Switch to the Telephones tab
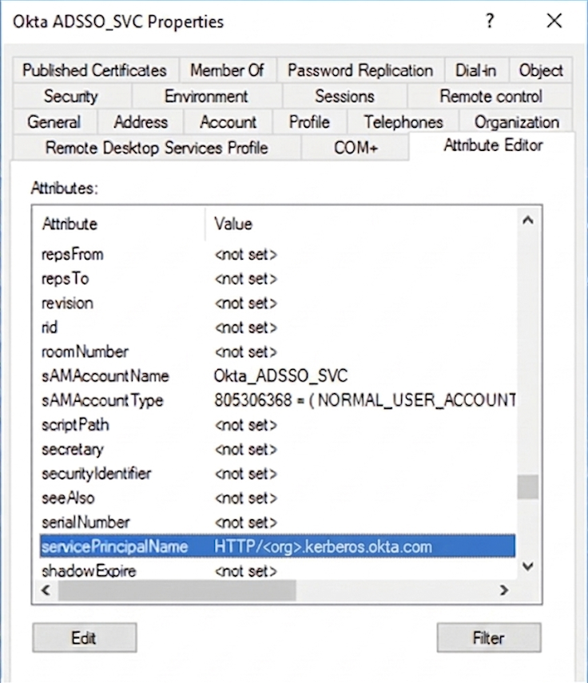The height and width of the screenshot is (683, 588). [403, 122]
